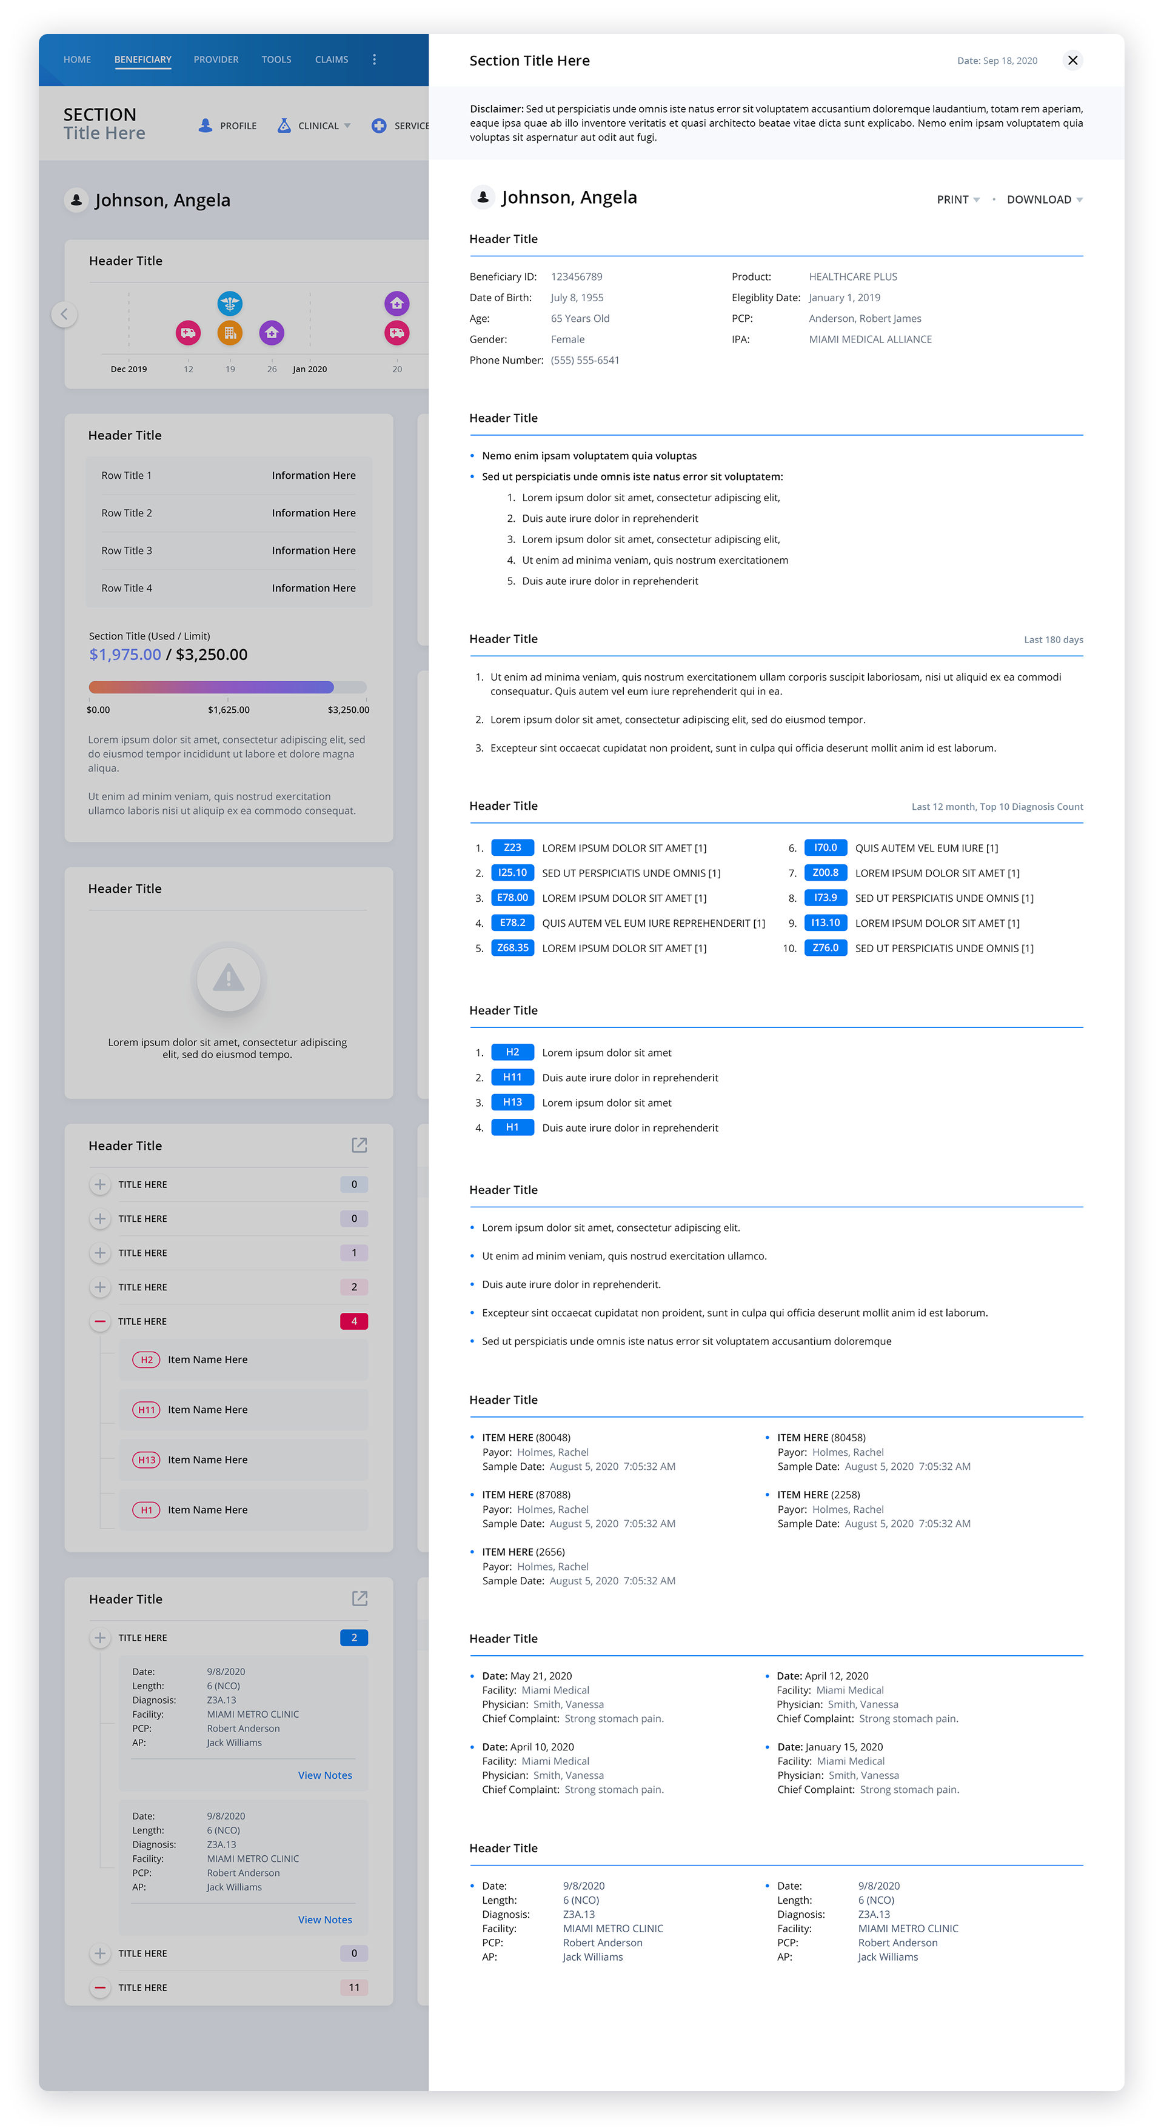Click the Profile person icon
This screenshot has height=2128, width=1164.
(x=205, y=125)
